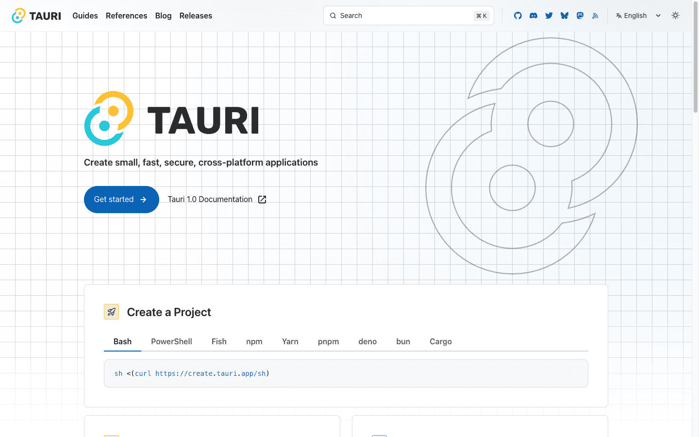
Task: Switch to the pnpm tab
Action: point(329,341)
